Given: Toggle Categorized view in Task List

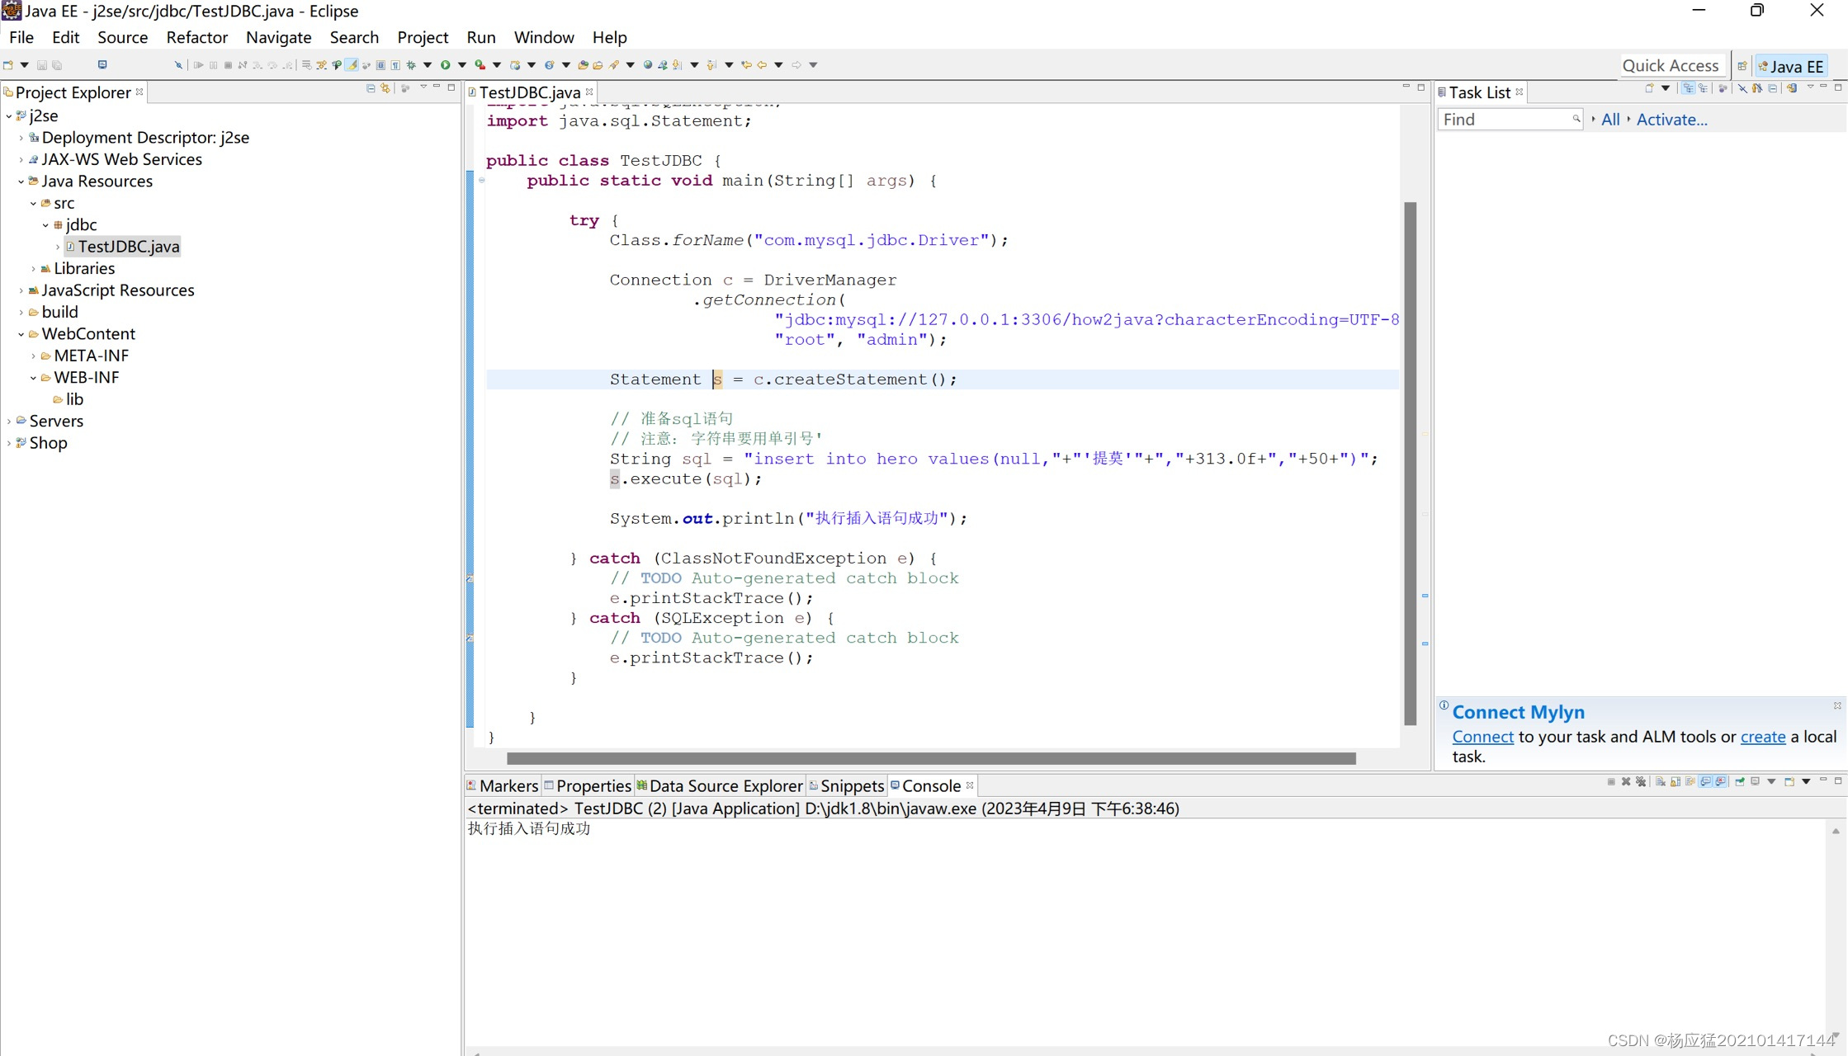Looking at the screenshot, I should [1689, 88].
